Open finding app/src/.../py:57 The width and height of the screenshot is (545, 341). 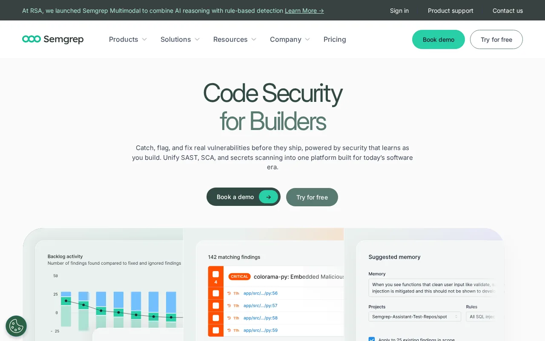click(x=261, y=306)
